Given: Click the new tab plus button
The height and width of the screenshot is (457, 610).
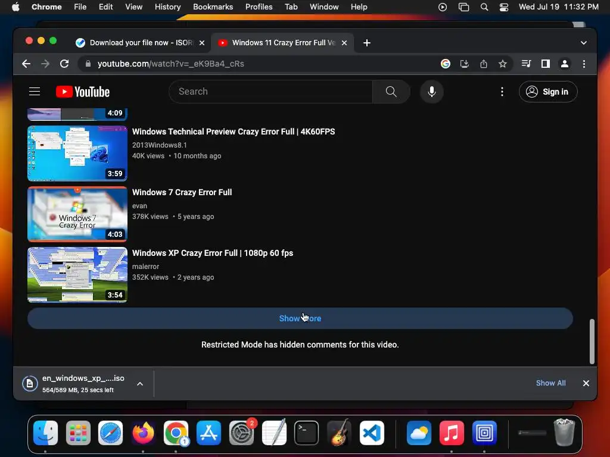Looking at the screenshot, I should 367,43.
